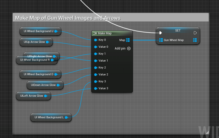
Task: Click the SET node execution input pin
Action: [160, 33]
